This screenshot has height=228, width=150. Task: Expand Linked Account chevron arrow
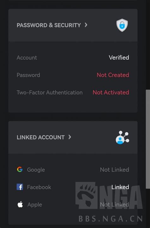70,137
